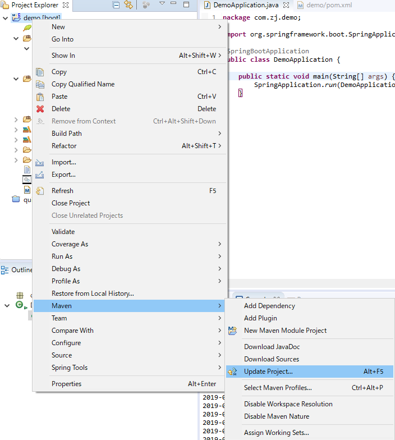Expand class node in Outline view
This screenshot has height=440, width=395.
coord(7,305)
